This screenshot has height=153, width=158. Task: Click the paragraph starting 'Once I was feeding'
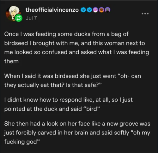77,48
